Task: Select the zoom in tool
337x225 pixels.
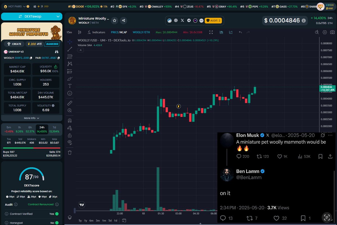Action: coord(70,110)
